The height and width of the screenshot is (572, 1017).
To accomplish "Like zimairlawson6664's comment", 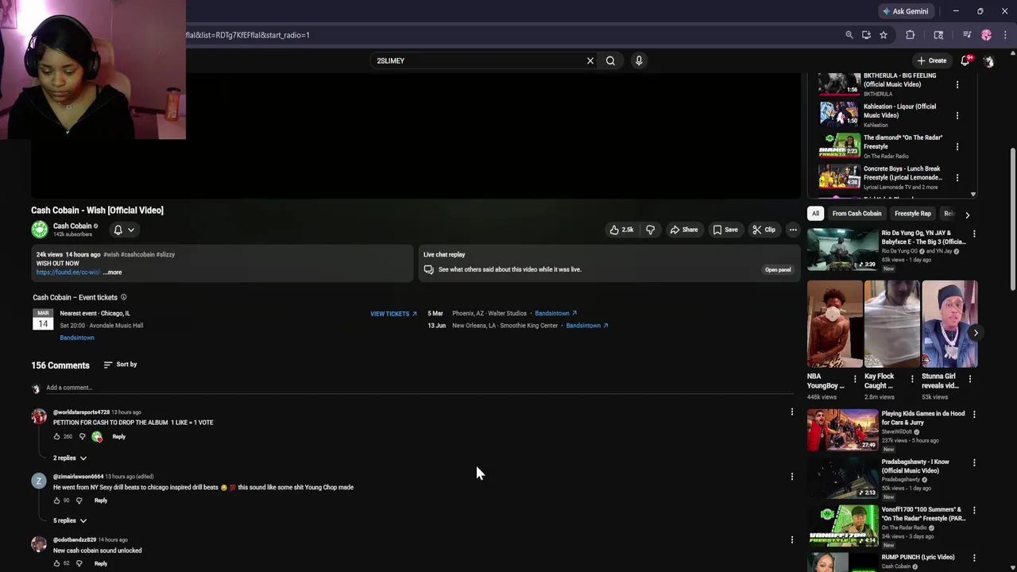I will pos(56,500).
